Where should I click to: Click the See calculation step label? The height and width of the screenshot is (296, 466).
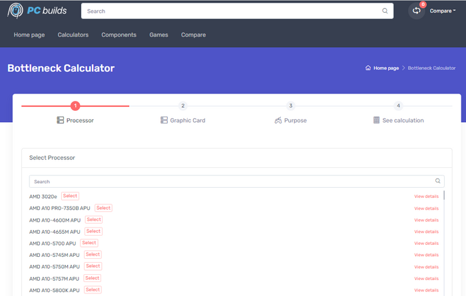pyautogui.click(x=403, y=120)
